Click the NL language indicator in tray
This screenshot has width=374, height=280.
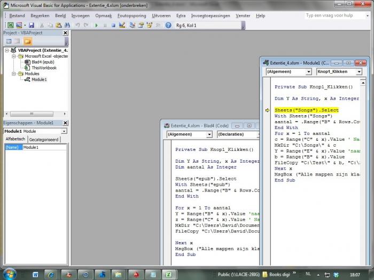click(x=308, y=274)
